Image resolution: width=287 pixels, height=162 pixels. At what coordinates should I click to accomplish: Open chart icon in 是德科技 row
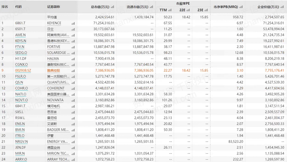point(73,41)
